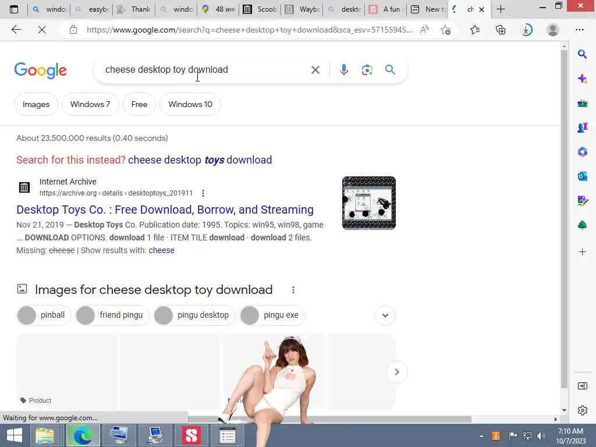Open sidebar Games chess icon
Screen dimensions: 596x447
(x=582, y=127)
